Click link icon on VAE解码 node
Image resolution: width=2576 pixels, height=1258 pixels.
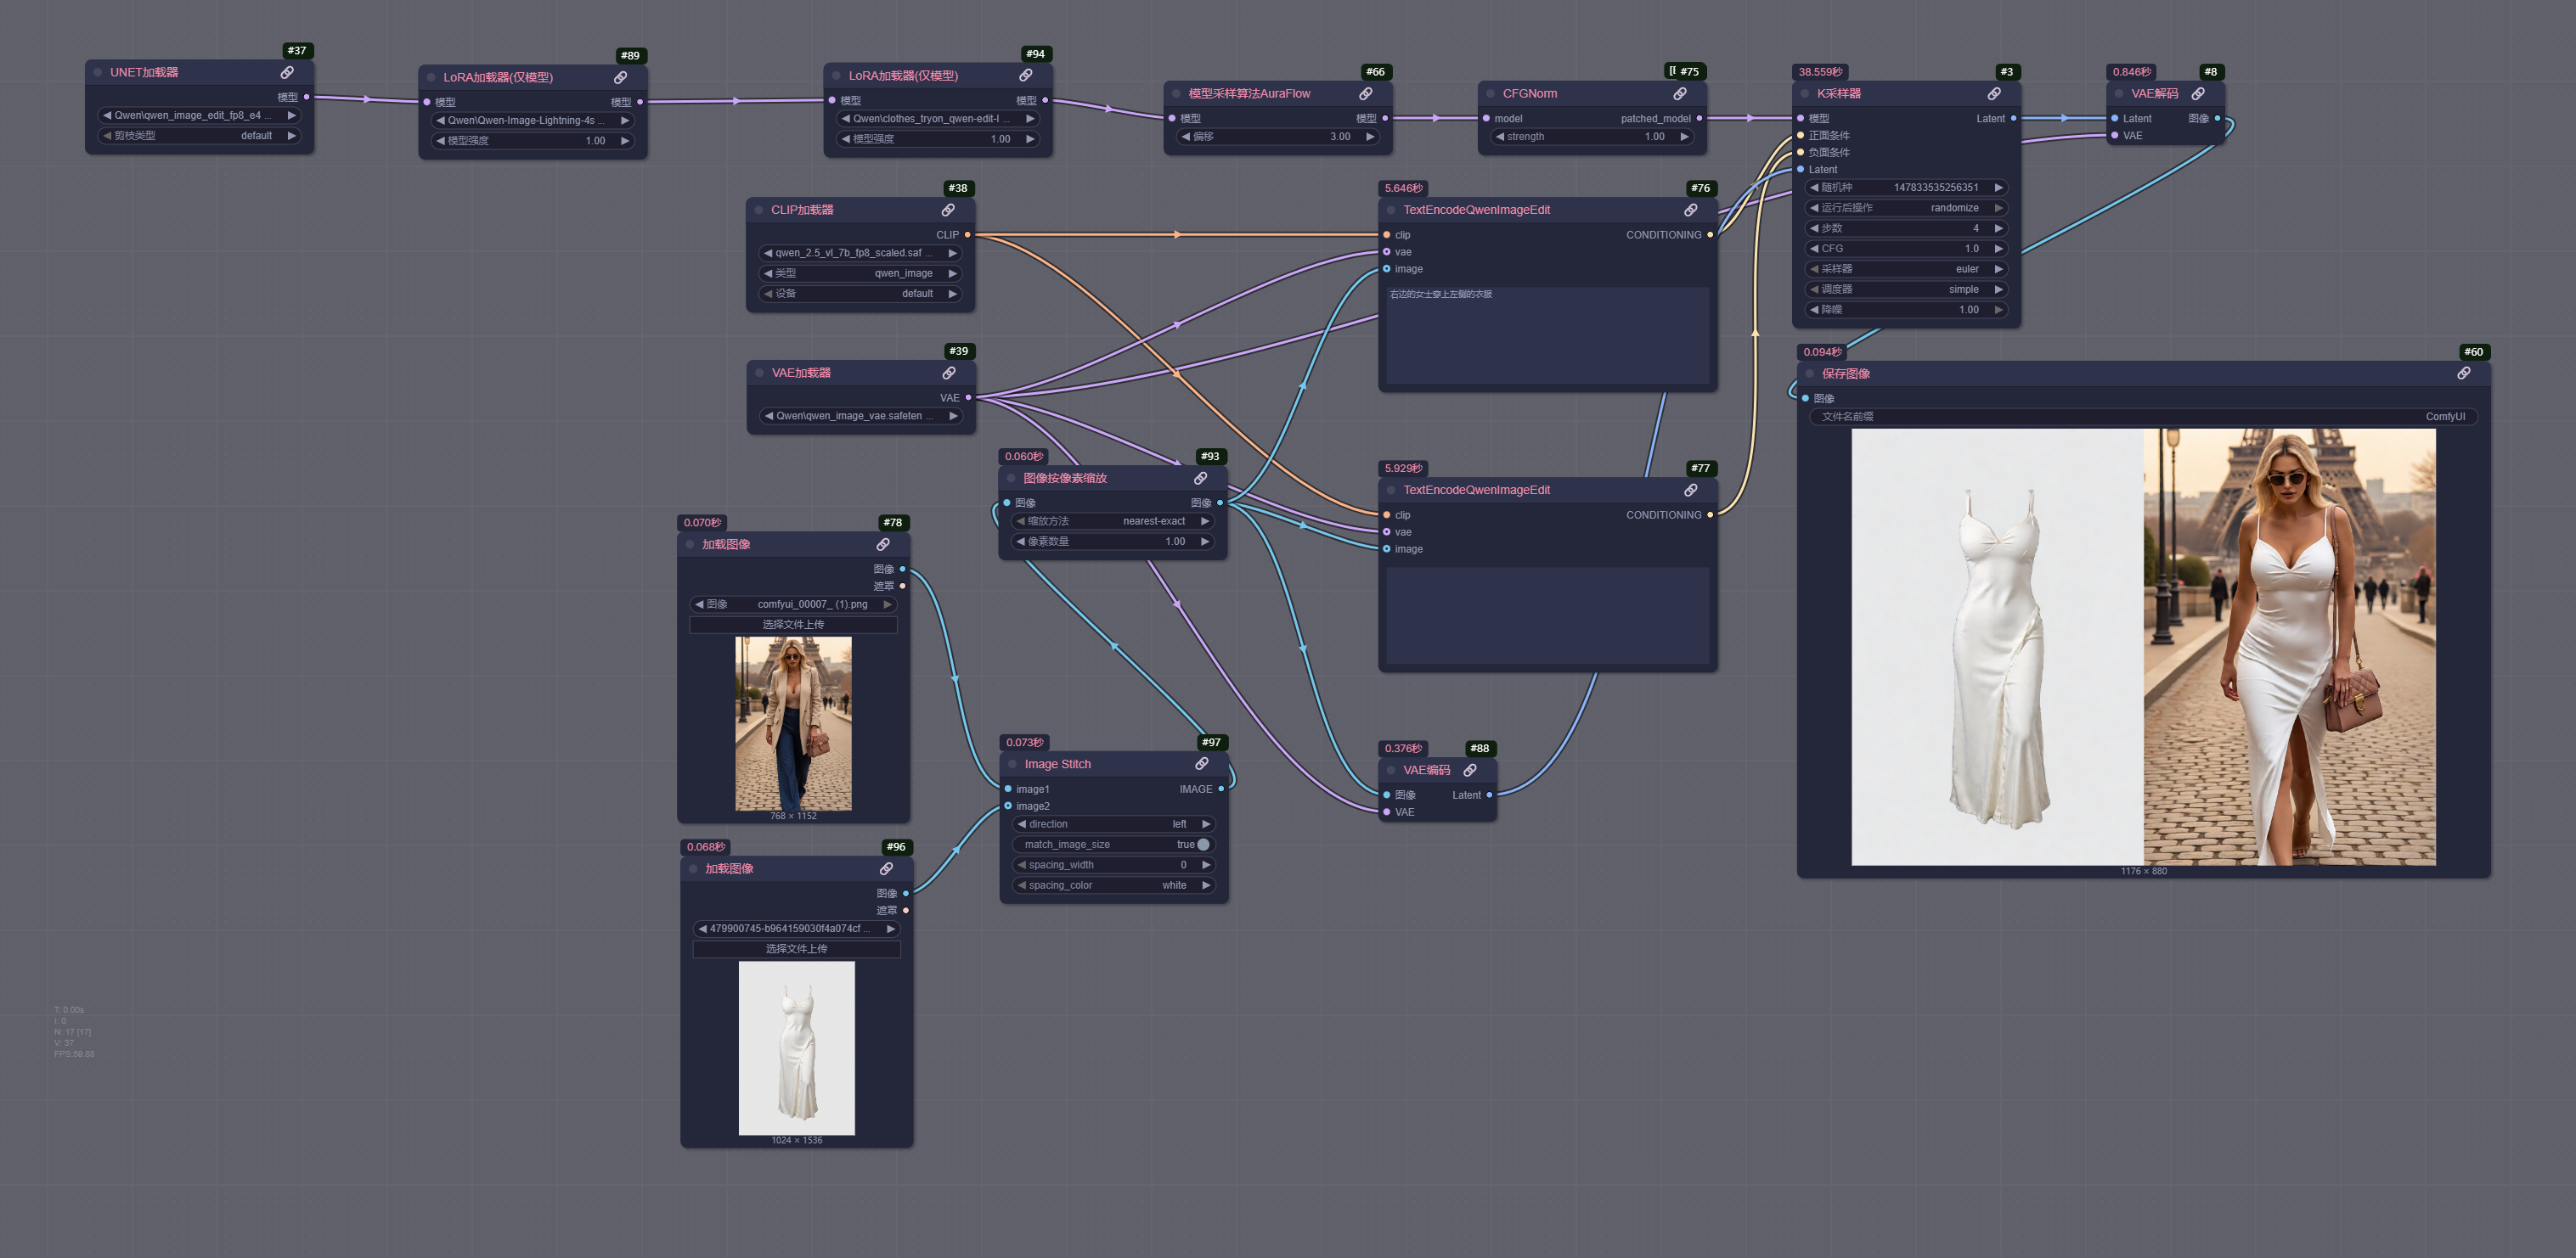2198,94
